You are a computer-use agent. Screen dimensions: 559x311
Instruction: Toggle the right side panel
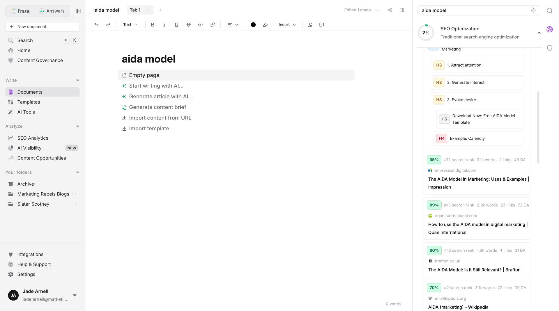pos(402,10)
